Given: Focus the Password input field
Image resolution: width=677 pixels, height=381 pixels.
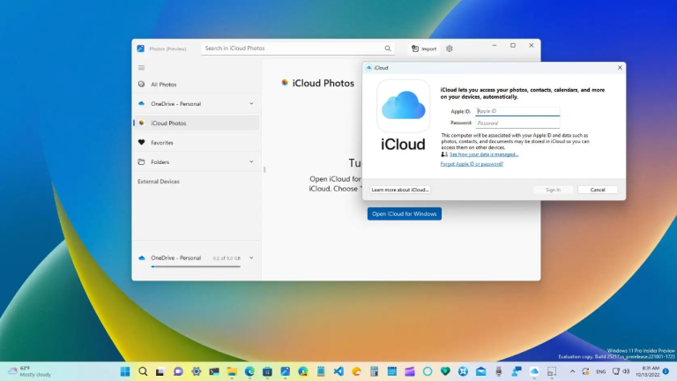Looking at the screenshot, I should [517, 123].
